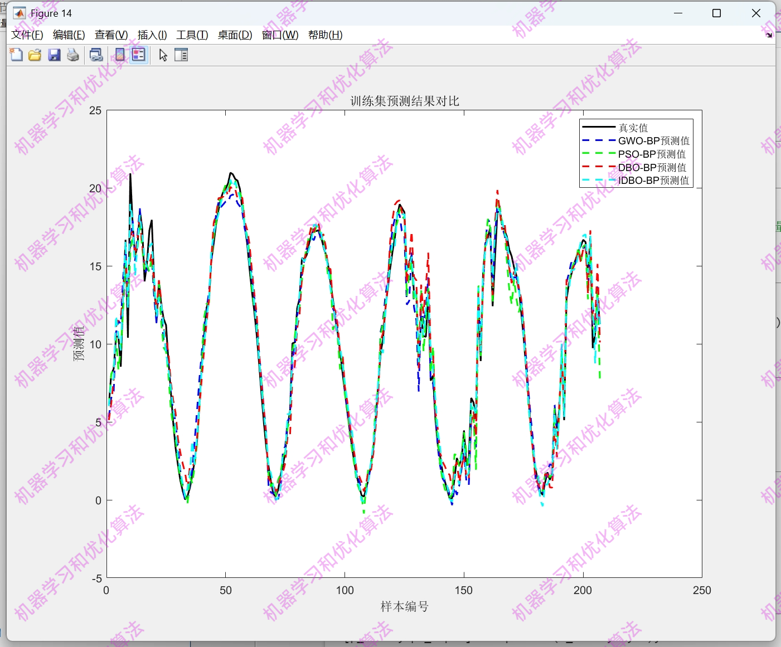Maximize the Figure 14 window
The width and height of the screenshot is (781, 647).
(x=717, y=13)
